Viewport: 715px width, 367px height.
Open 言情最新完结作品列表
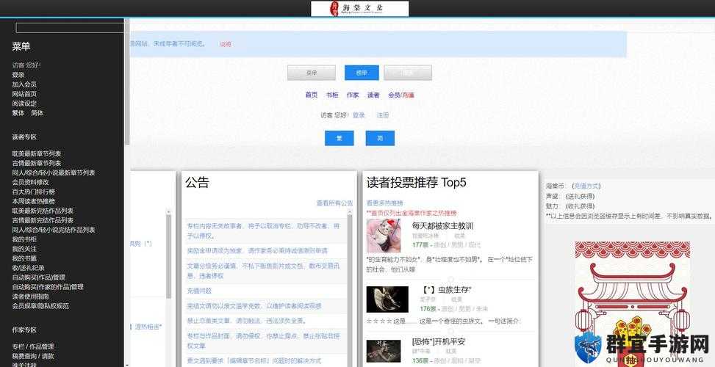pos(43,220)
